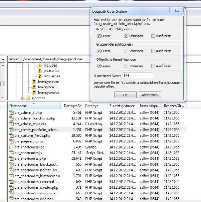Click the Abbrechen button

150,95
